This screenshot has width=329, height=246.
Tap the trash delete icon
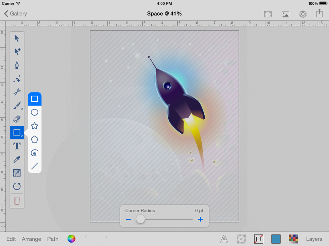17,201
